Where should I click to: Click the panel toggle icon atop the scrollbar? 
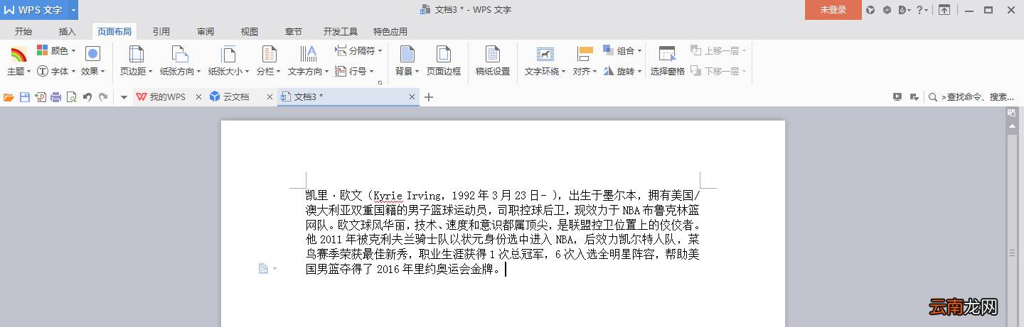pos(1012,112)
